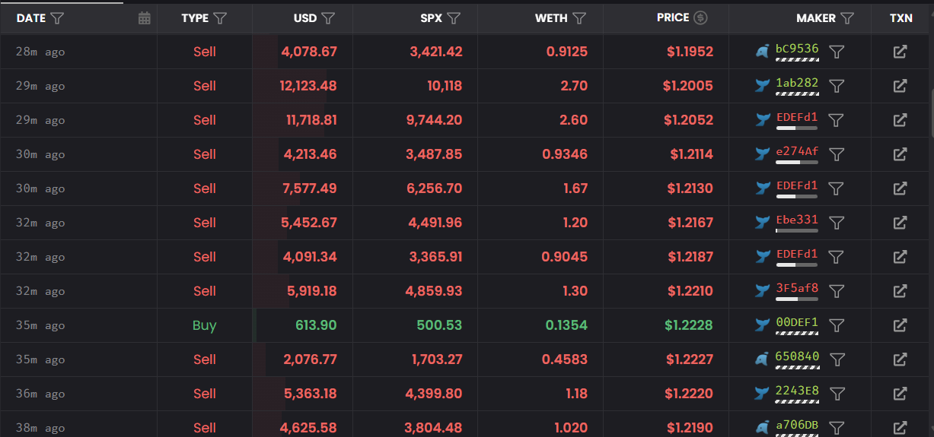Click maker address EDEFd1 at price $1.2052
934x437 pixels.
796,117
